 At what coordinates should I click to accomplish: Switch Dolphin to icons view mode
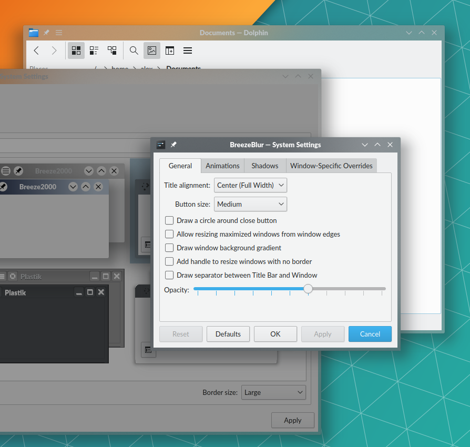click(x=76, y=50)
